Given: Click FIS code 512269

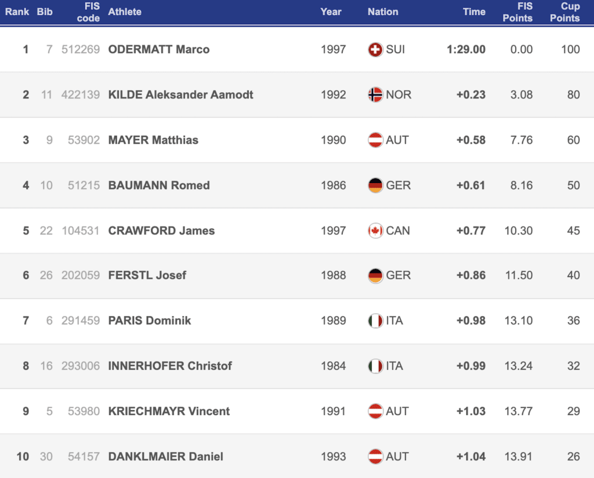Looking at the screenshot, I should coord(81,49).
